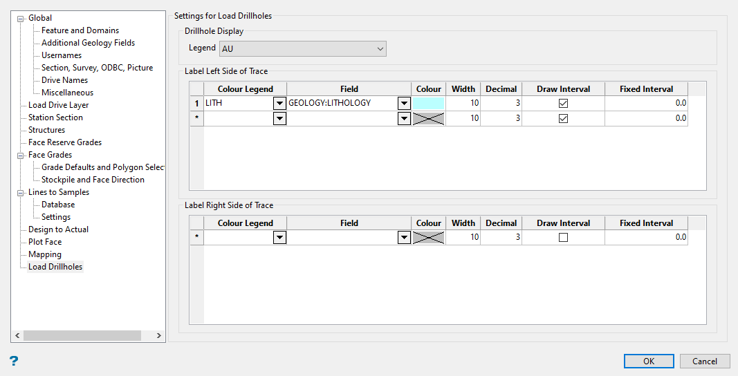Toggle Draw Interval in left new row
738x376 pixels.
coord(563,118)
